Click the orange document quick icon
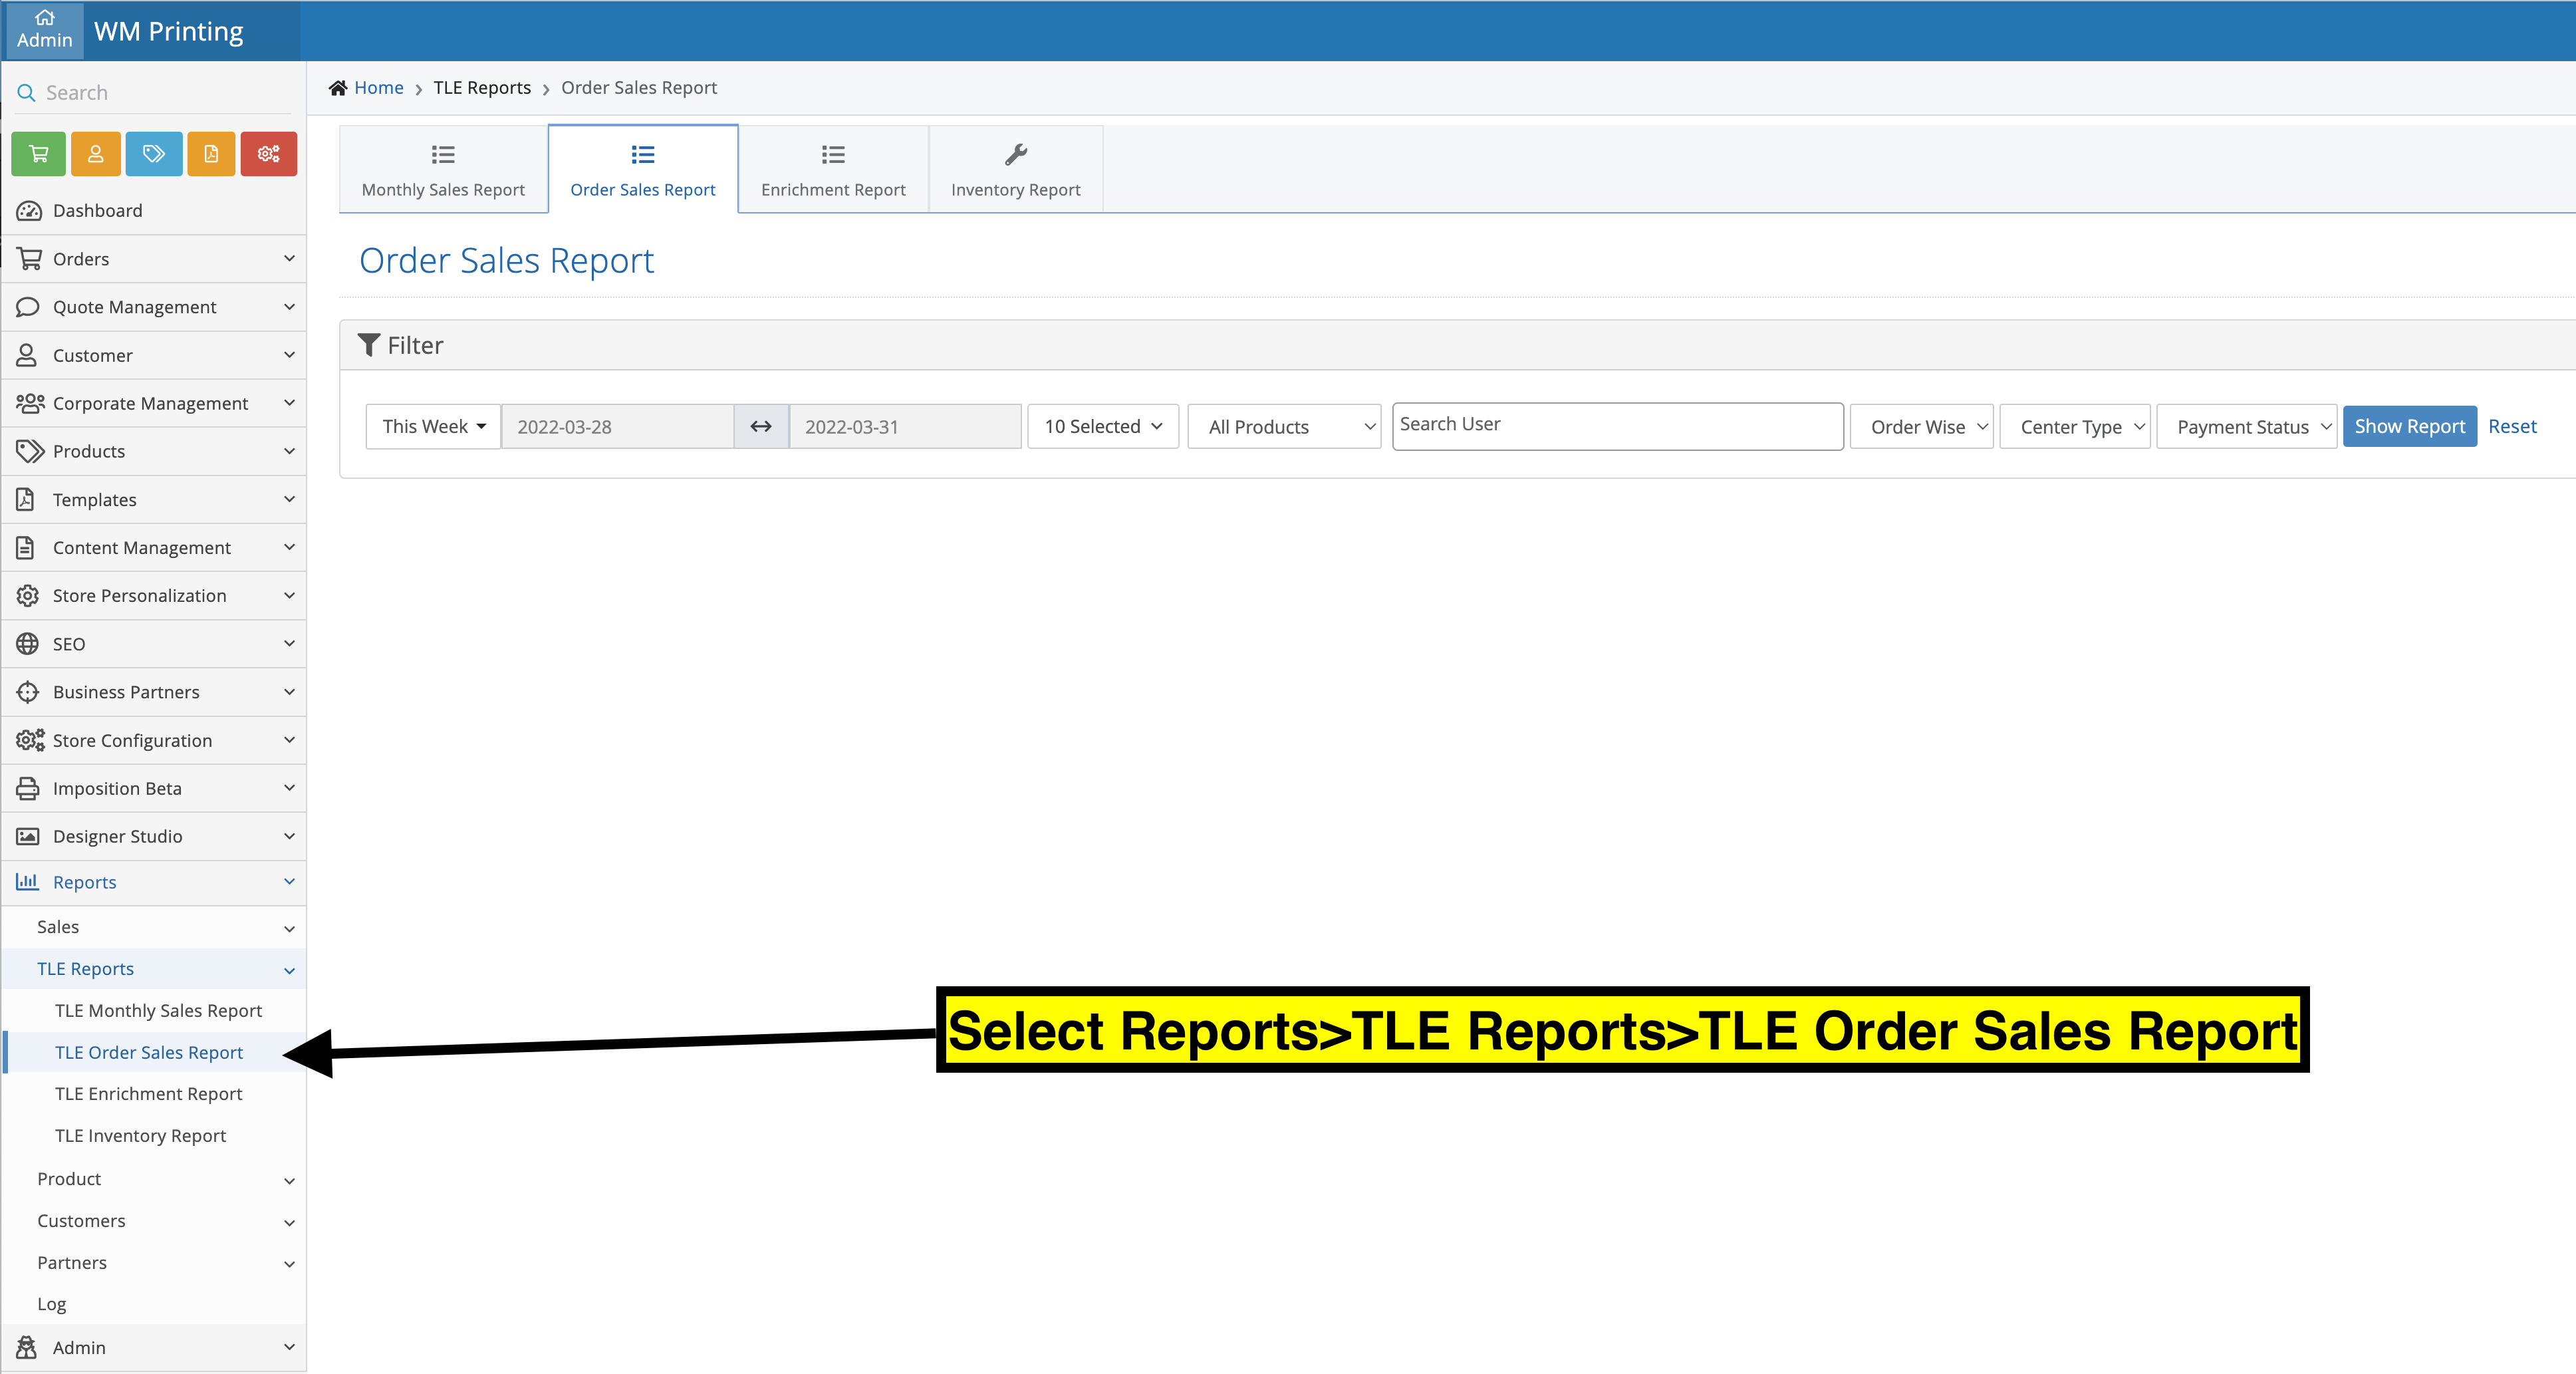 coord(211,154)
